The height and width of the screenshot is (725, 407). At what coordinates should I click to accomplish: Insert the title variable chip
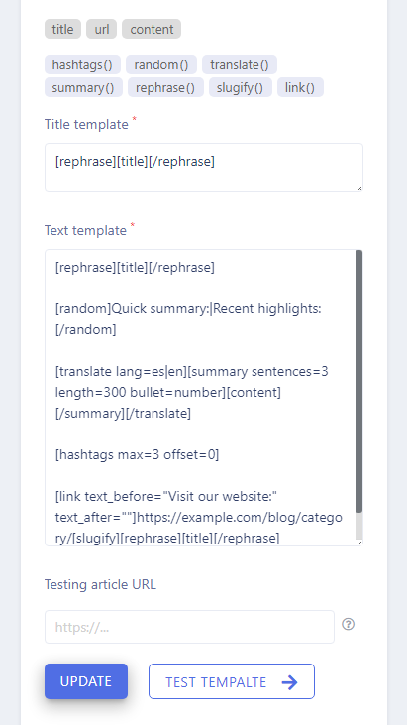coord(62,29)
